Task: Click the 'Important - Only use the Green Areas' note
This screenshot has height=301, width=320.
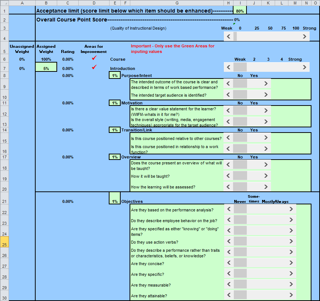Action: pyautogui.click(x=173, y=49)
